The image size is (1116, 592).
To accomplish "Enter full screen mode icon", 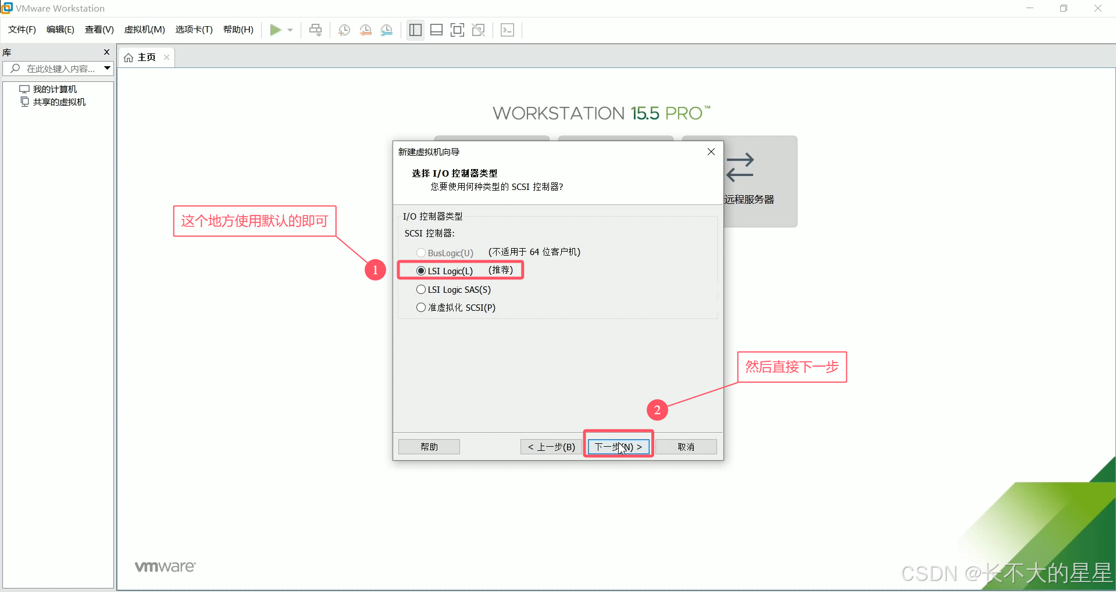I will click(458, 30).
